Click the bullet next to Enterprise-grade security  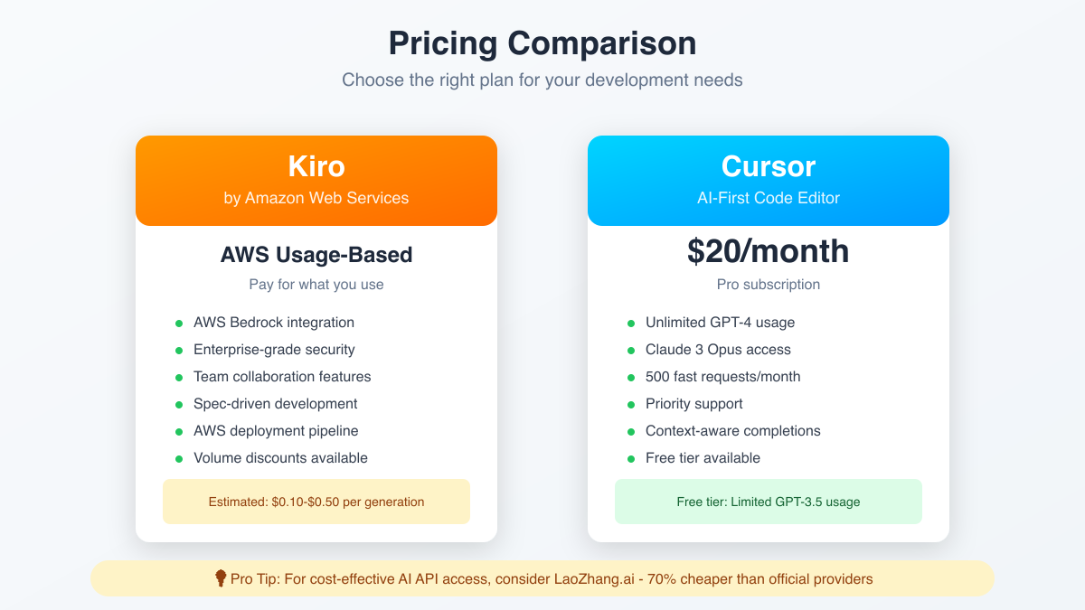point(179,350)
